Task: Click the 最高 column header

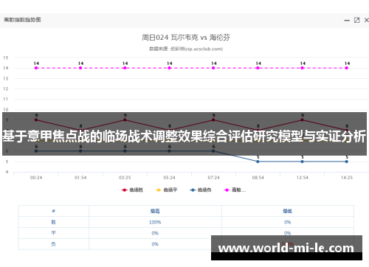Action: tap(155, 211)
